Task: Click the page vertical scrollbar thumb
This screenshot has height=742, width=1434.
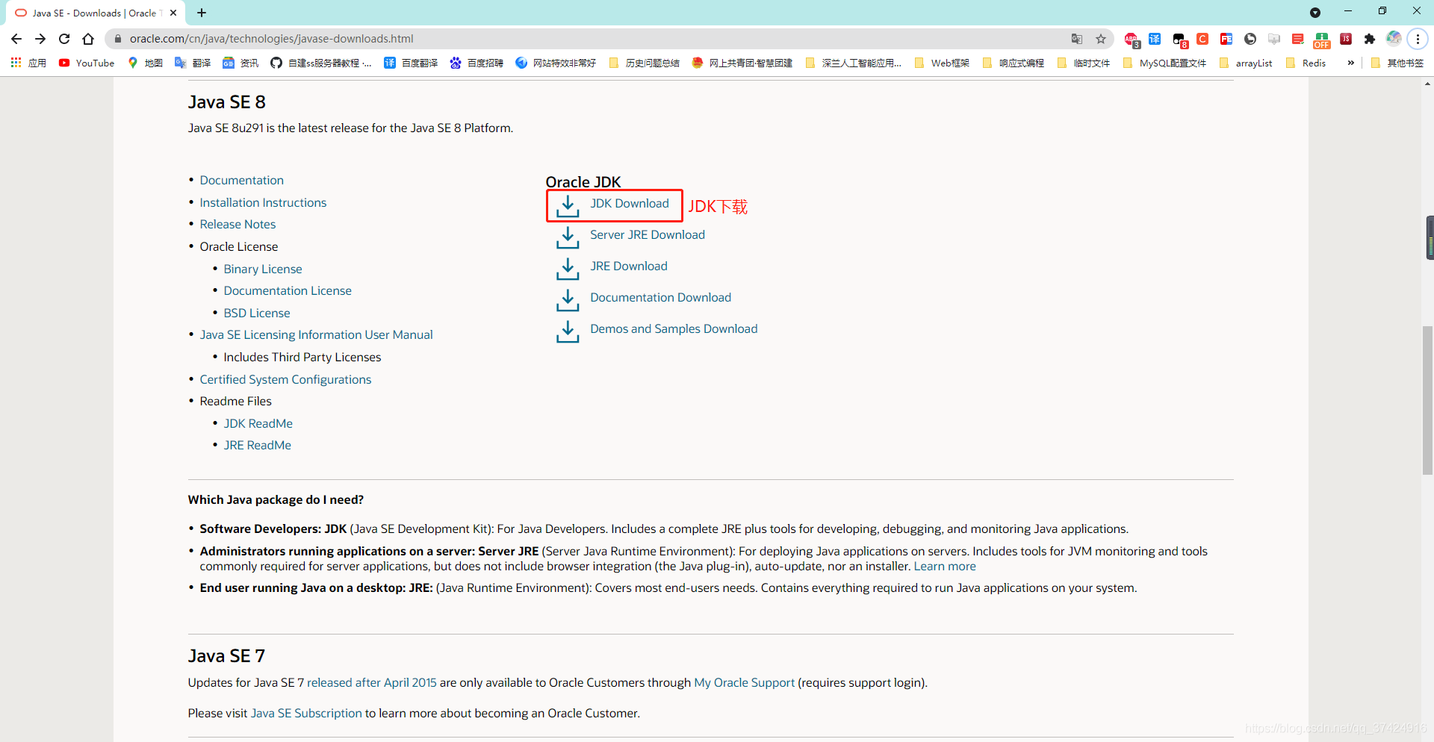Action: pos(1428,400)
